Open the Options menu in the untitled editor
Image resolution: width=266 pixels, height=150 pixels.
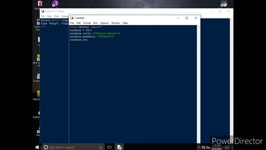pyautogui.click(x=104, y=23)
